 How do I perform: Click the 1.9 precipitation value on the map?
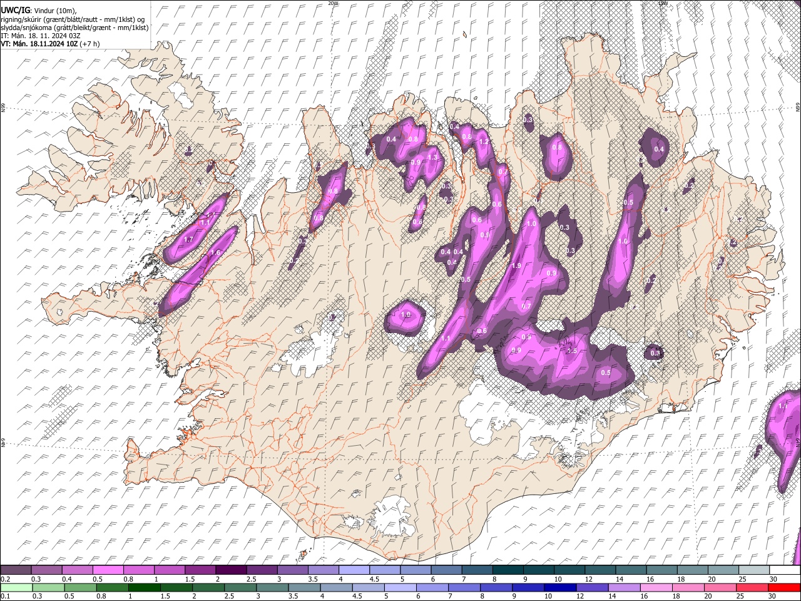point(516,266)
